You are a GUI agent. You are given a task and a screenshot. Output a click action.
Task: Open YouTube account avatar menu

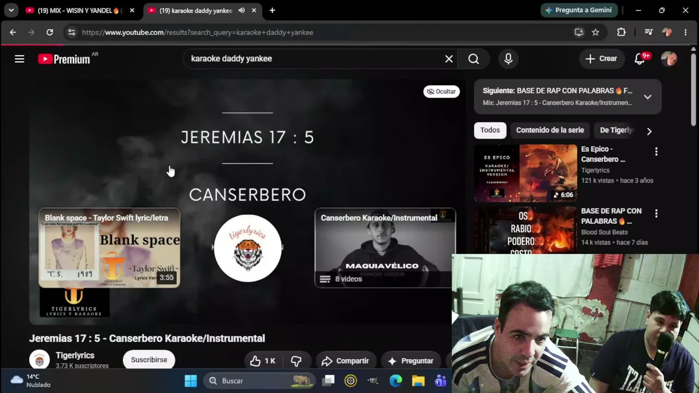pos(669,59)
